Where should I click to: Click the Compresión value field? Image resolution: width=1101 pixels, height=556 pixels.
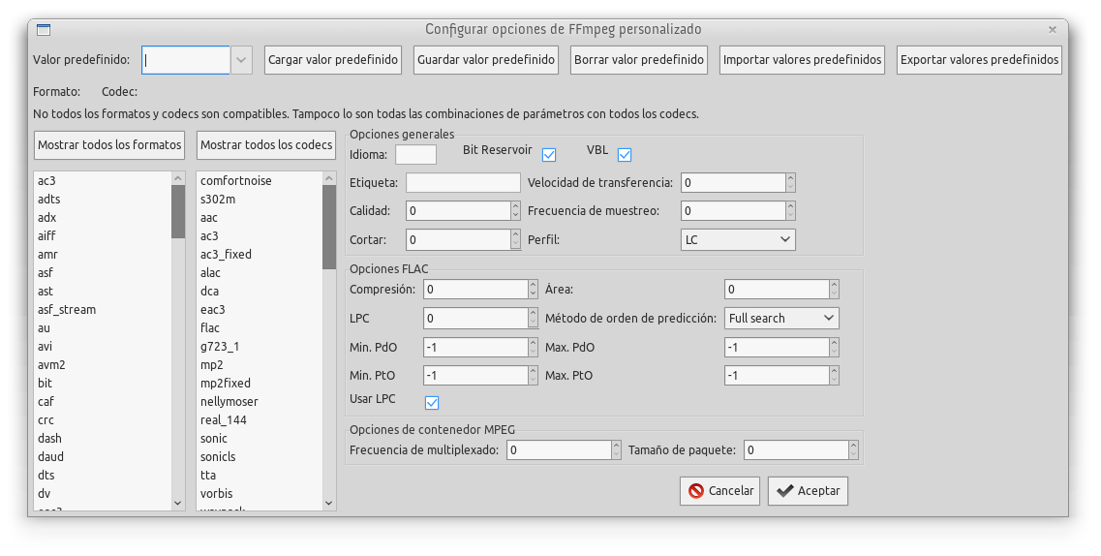476,290
